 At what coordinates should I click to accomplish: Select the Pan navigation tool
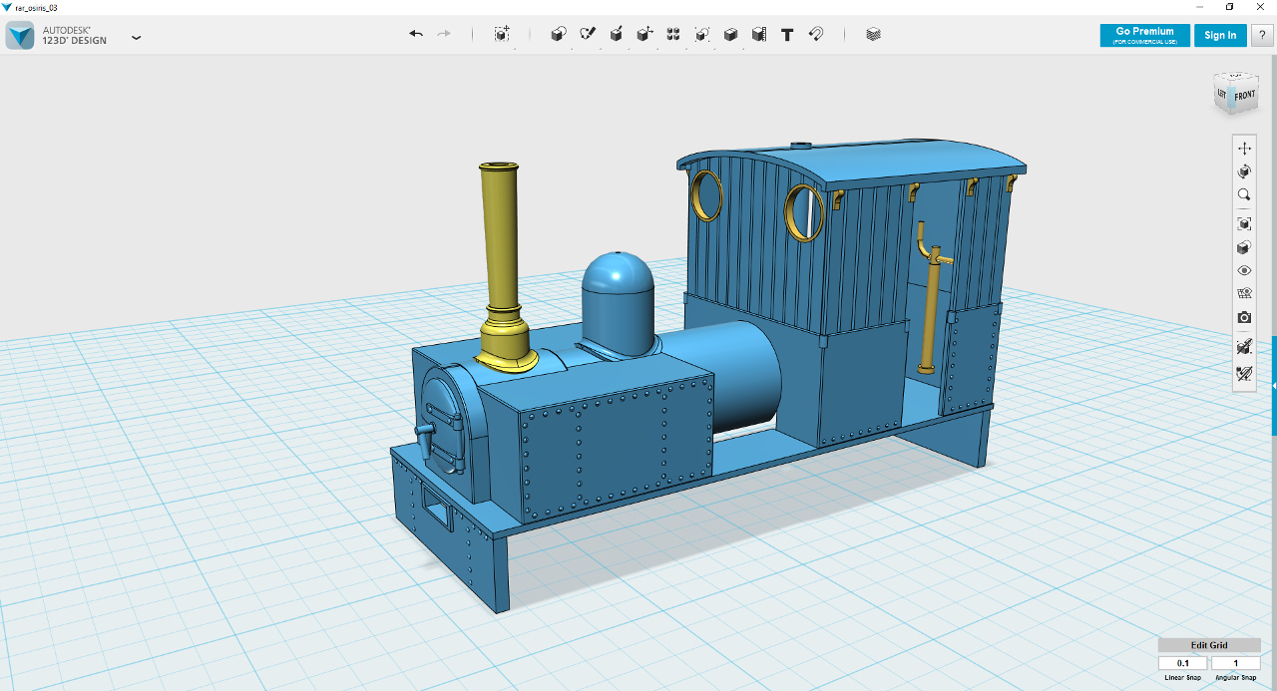tap(1244, 148)
